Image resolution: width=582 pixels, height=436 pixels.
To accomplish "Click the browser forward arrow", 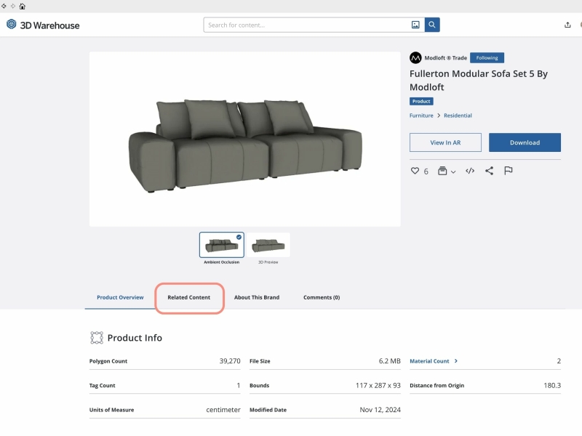I will 13,6.
